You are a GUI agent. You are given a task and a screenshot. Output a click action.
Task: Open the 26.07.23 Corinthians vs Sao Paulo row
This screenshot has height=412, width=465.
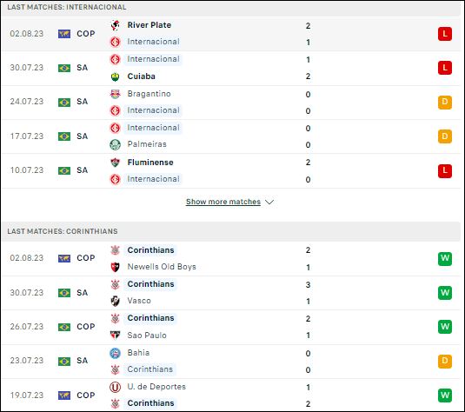[230, 327]
